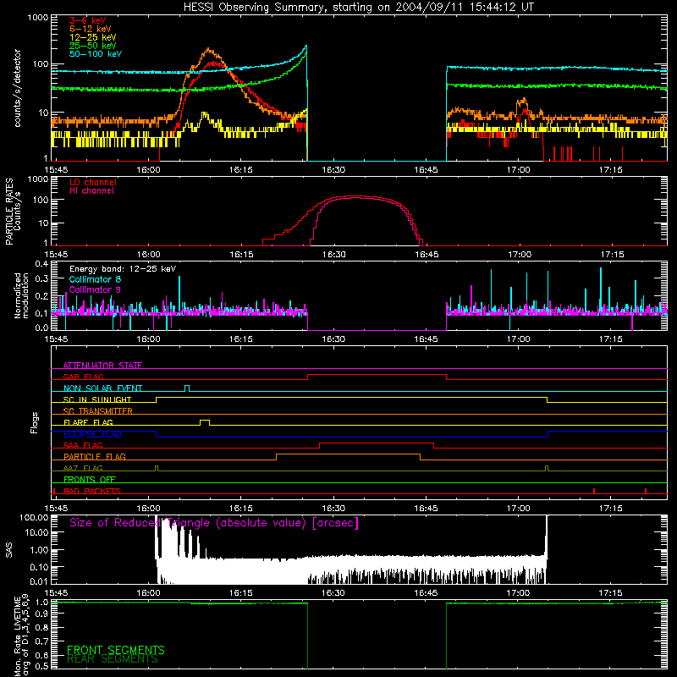Screen dimensions: 677x677
Task: Click the SAA FLAG label
Action: (x=83, y=445)
